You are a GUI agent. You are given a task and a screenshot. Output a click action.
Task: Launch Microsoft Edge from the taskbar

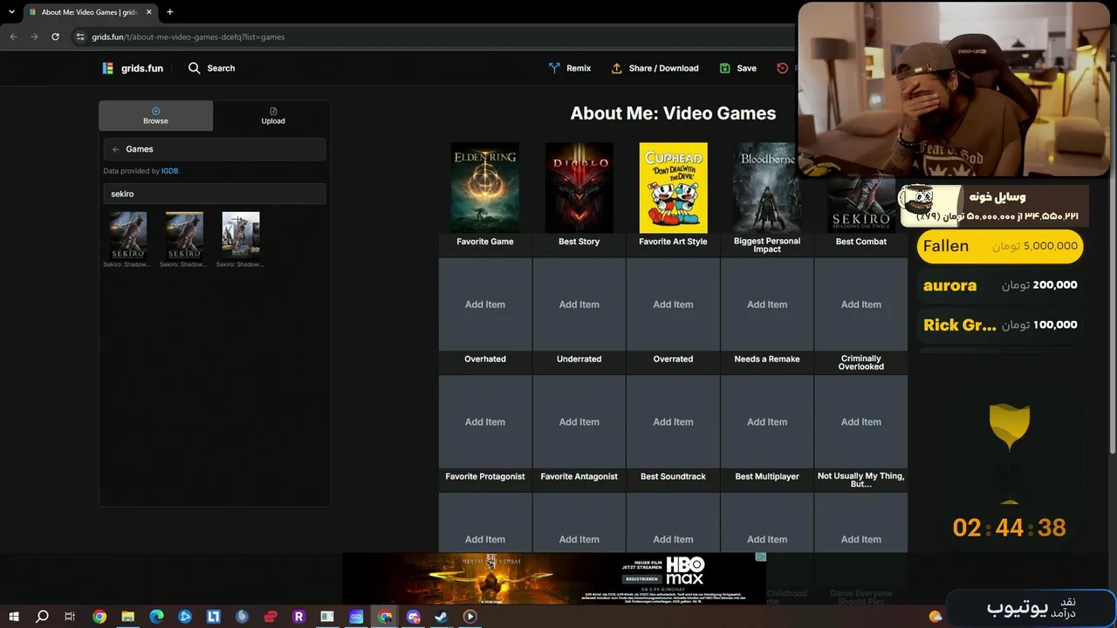click(x=156, y=617)
